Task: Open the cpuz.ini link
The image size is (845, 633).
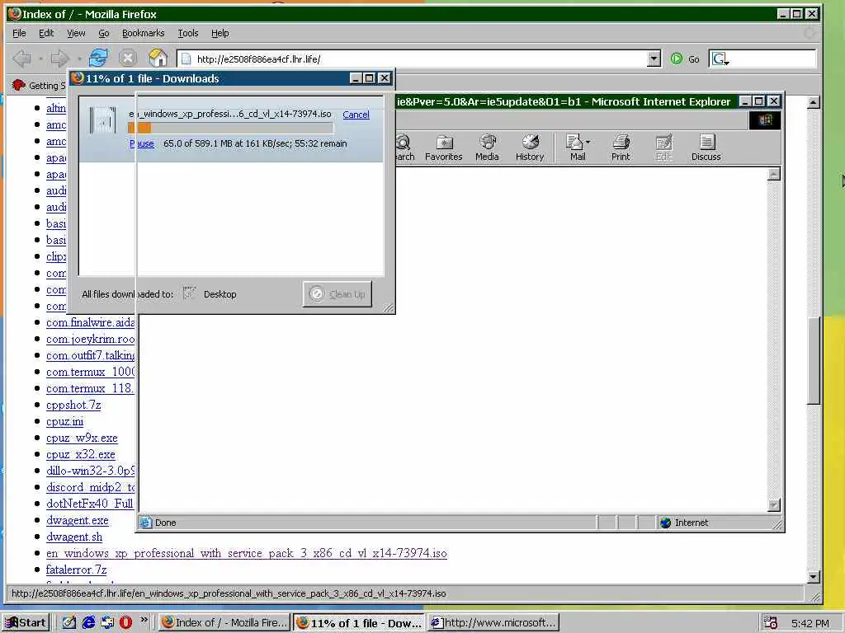Action: (64, 421)
